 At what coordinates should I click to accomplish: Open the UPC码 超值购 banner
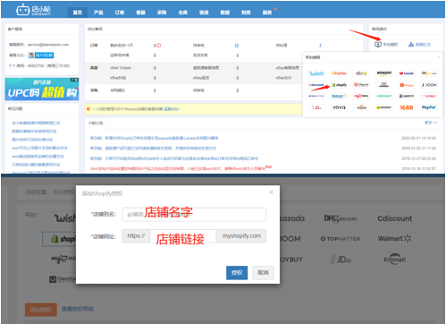tap(42, 89)
